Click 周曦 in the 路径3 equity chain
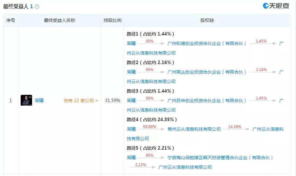This screenshot has height=176, width=296. tap(131, 101)
